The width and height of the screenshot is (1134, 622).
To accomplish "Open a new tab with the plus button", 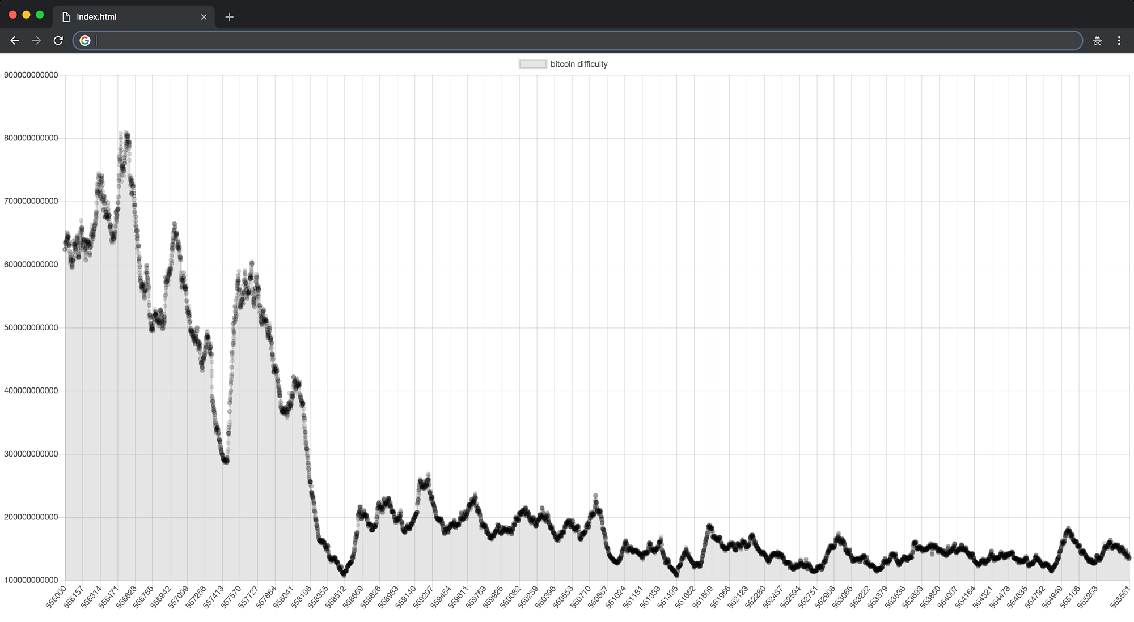I will click(x=229, y=17).
